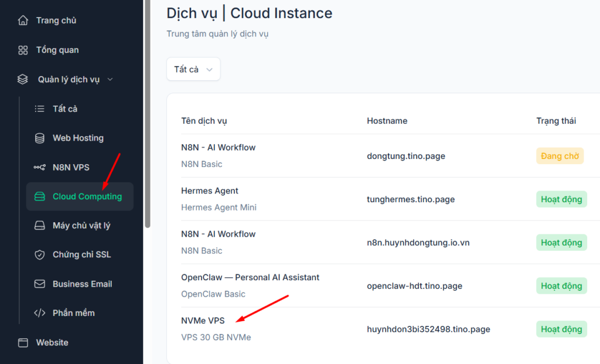The width and height of the screenshot is (600, 364).
Task: Open N8N - AI Workflow with n8n.huynhdongtung.io.vn
Action: click(x=218, y=234)
